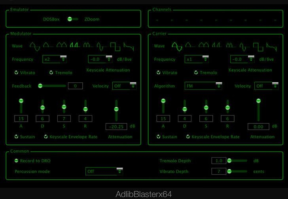Disable Vibrato on the Modulator

17,73
